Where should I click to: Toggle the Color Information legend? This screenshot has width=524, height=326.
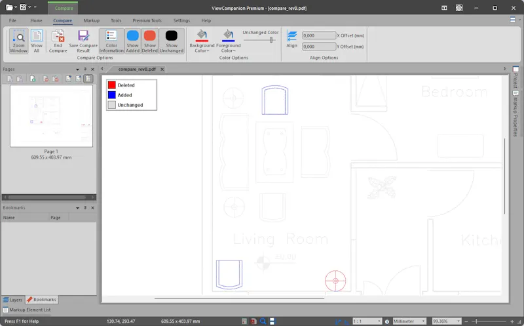(x=111, y=41)
